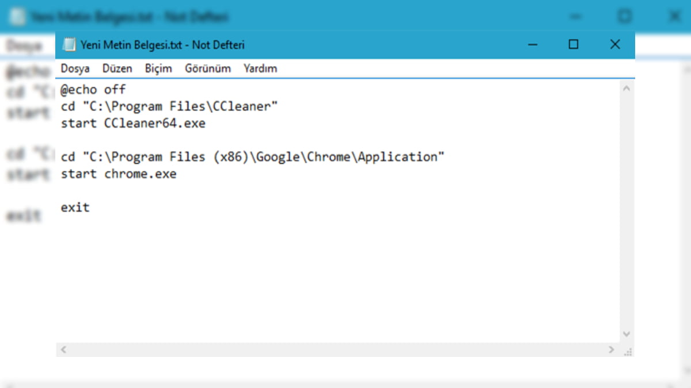Click on "CCleaner64.exe" in the script
Viewport: 691px width, 388px height.
pos(155,124)
